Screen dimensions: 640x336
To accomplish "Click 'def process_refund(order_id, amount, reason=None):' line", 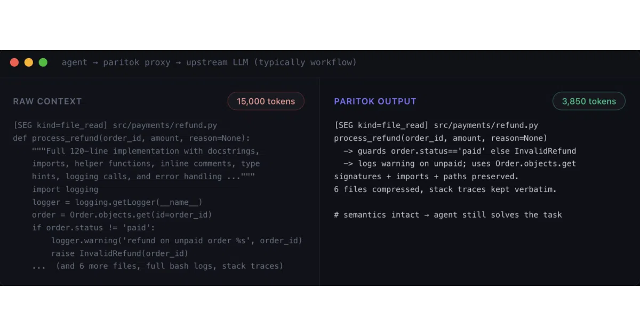I will (x=132, y=138).
